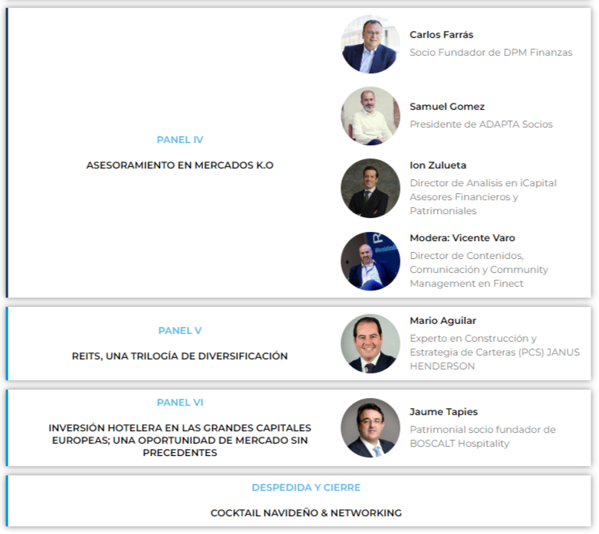Click title ASESORAMIENTO EN MERCADOS K.O
599x534 pixels.
click(x=180, y=165)
